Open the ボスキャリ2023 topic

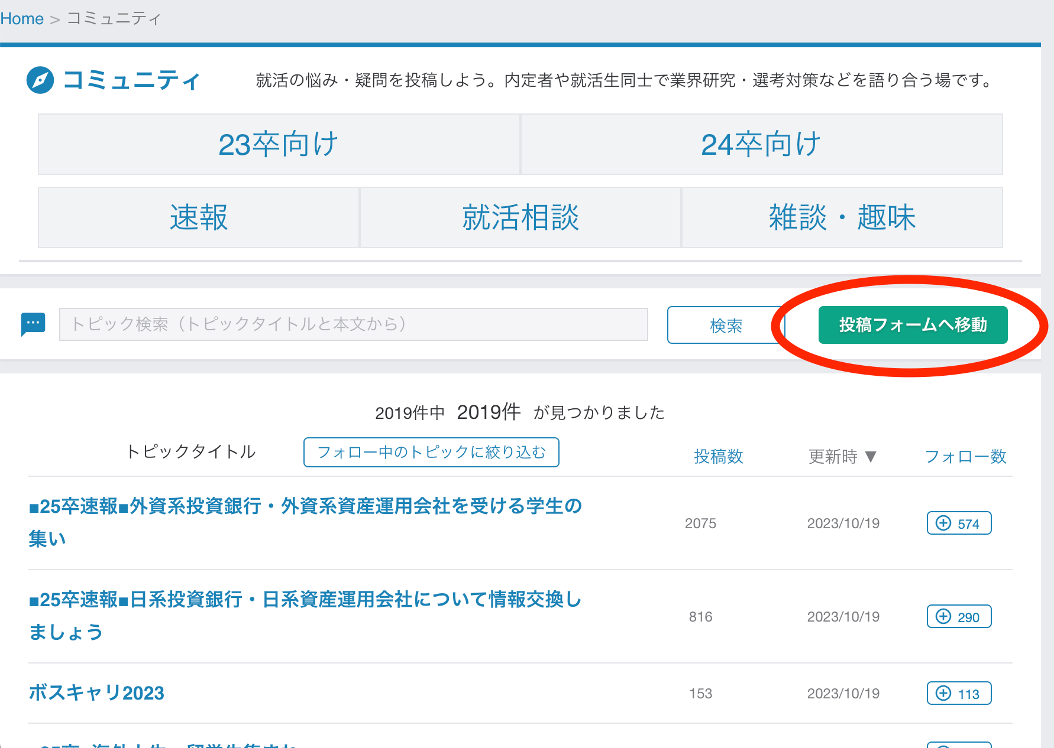click(x=96, y=693)
